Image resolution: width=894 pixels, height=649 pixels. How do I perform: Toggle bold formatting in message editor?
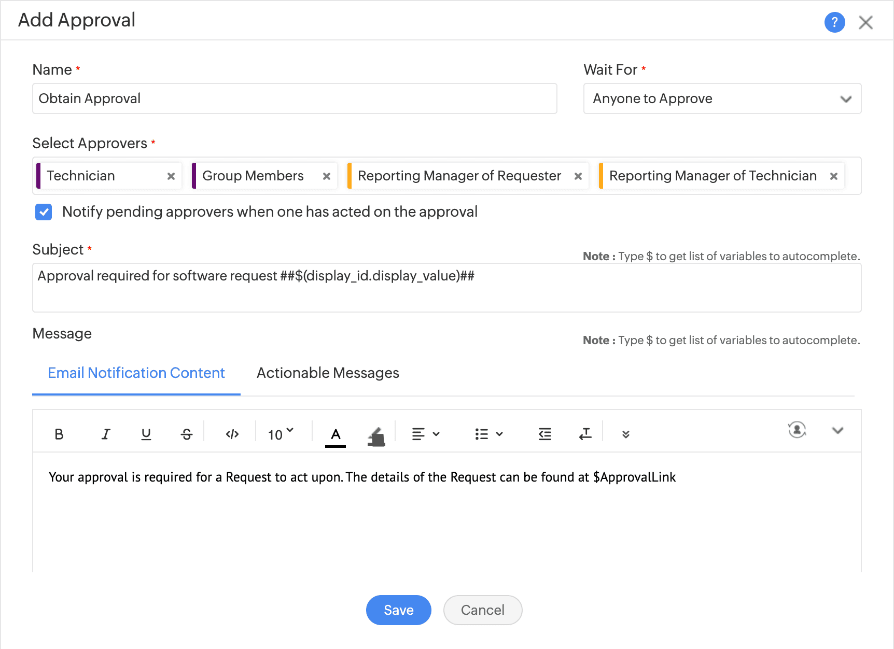(59, 434)
